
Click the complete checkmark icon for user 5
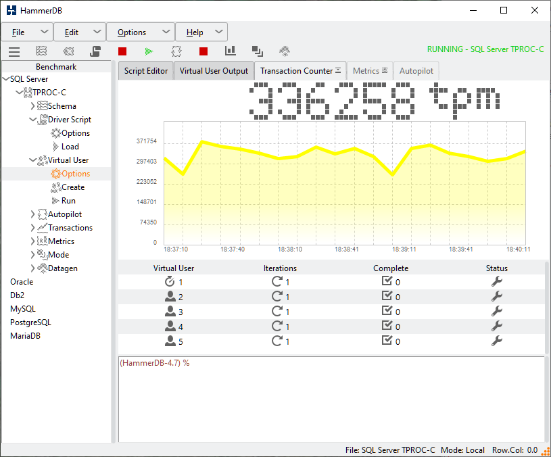[x=387, y=340]
